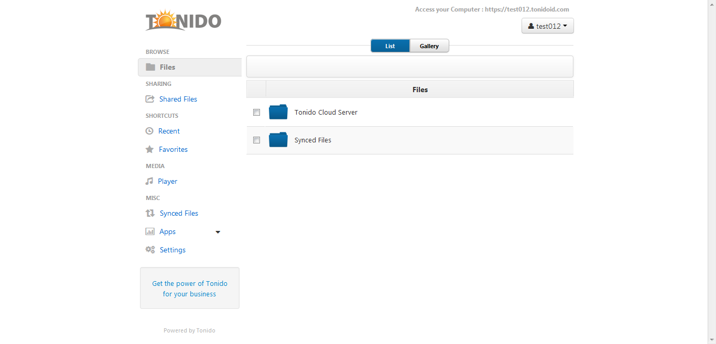Open the Favorites shortcut

click(x=173, y=149)
